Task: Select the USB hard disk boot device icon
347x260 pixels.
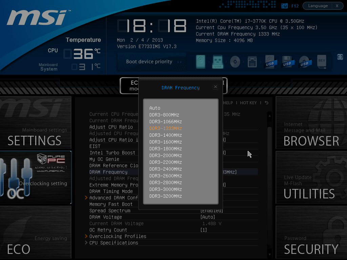Action: (270, 62)
